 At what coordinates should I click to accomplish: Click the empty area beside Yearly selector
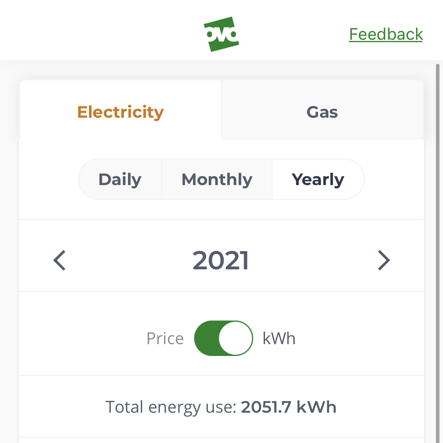coord(394,180)
